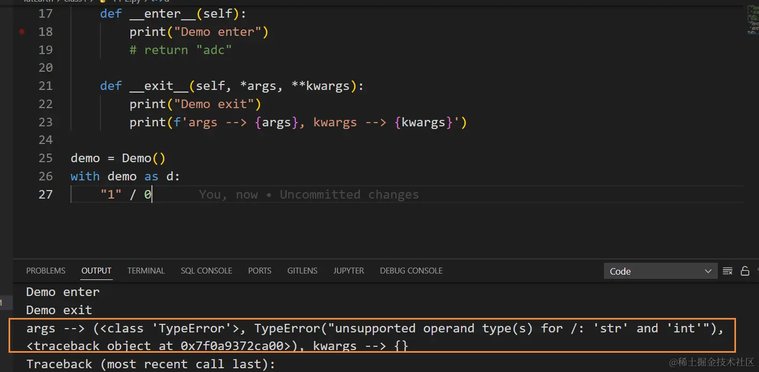Click the 'Demo enter' output line
Screen dimensions: 759x372
63,292
